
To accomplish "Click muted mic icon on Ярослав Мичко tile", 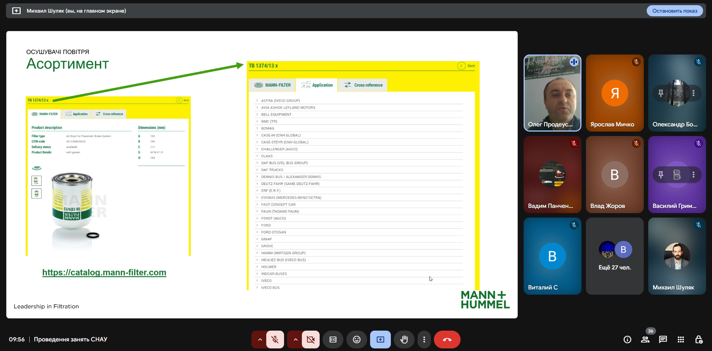I will pyautogui.click(x=636, y=62).
